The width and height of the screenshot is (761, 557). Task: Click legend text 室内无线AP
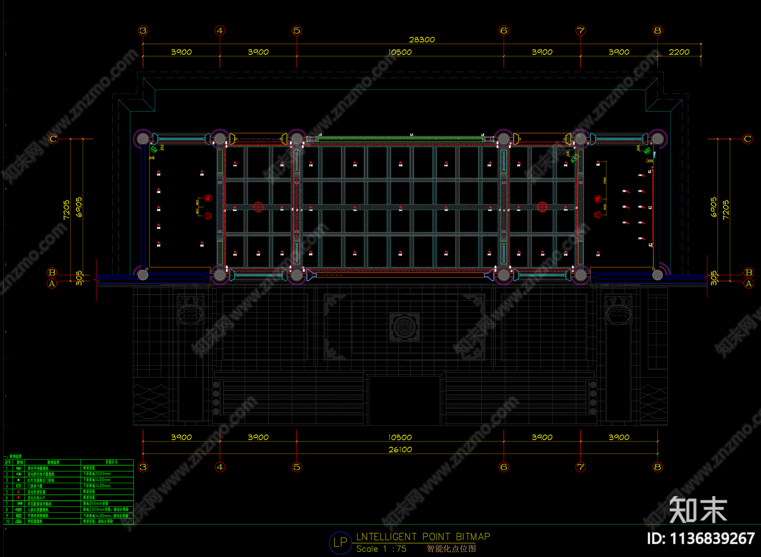(x=36, y=498)
